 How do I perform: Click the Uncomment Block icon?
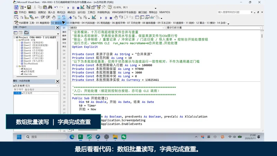click(x=64, y=17)
